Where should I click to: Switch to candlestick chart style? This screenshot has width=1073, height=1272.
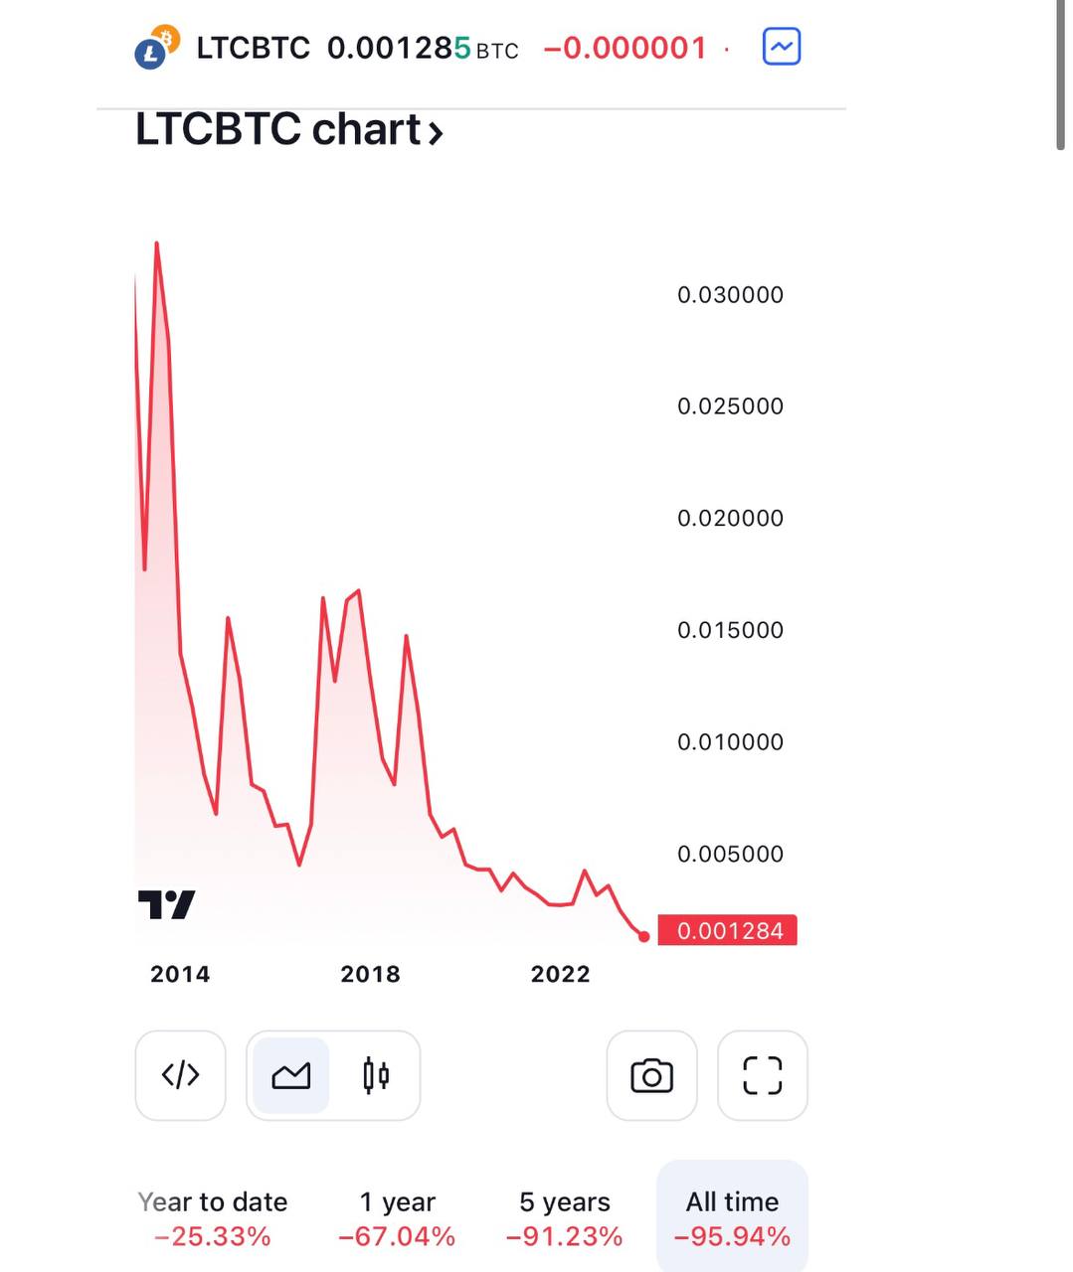(376, 1075)
